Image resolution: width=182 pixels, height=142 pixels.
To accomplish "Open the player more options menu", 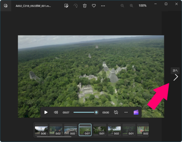I will pos(126,113).
